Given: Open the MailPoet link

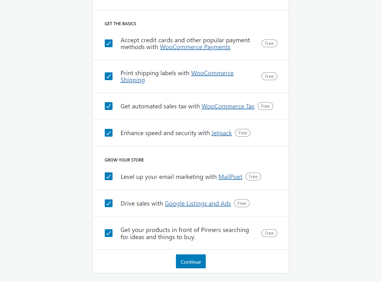Looking at the screenshot, I should (x=230, y=177).
